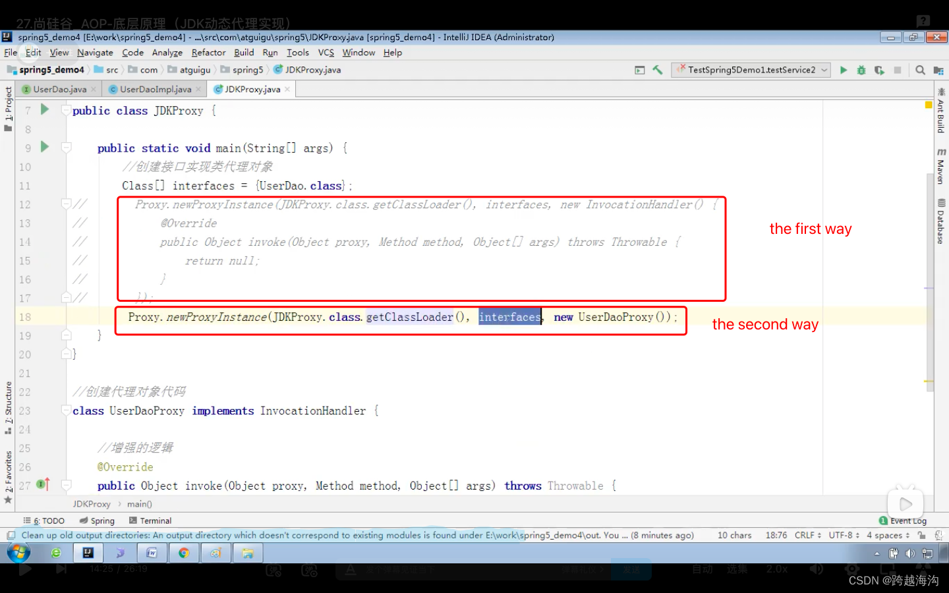949x593 pixels.
Task: Switch to IntelliJ IDEA taskbar button
Action: (x=88, y=553)
